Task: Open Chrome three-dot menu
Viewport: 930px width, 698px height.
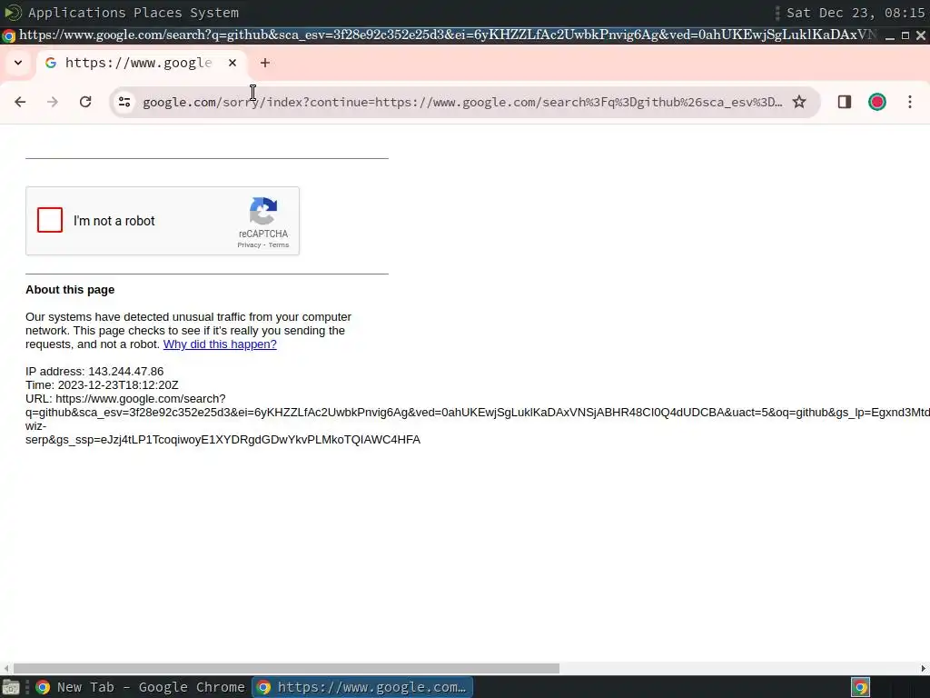Action: (910, 102)
